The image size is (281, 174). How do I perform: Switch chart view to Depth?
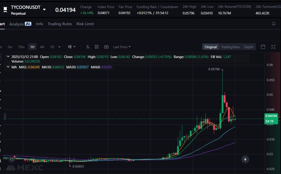tap(249, 47)
